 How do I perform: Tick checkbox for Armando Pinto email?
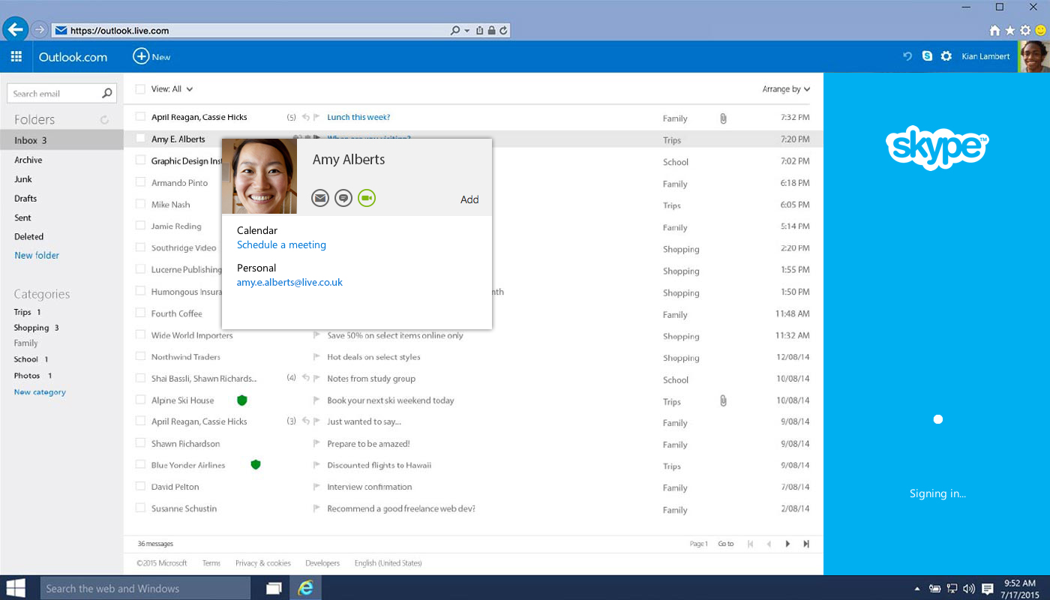[x=140, y=182]
